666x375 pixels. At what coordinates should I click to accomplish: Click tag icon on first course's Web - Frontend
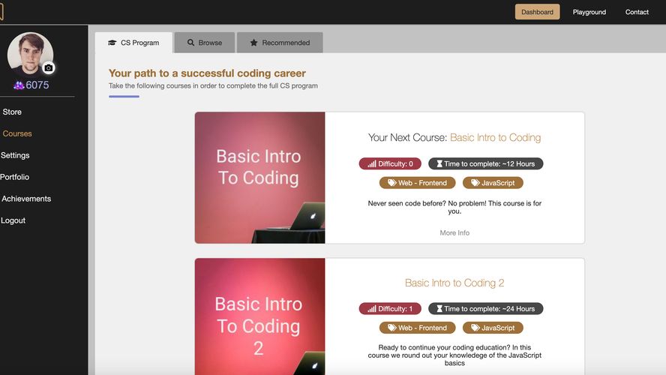(391, 183)
